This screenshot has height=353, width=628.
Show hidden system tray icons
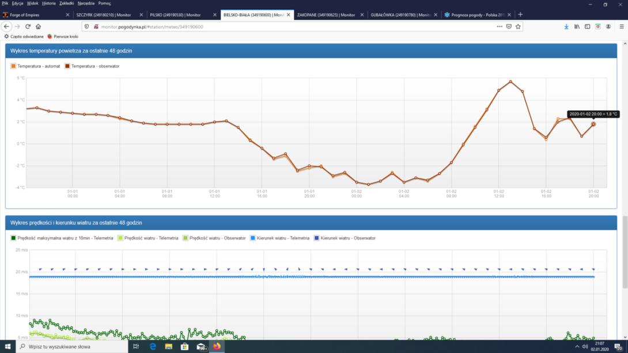(x=577, y=347)
